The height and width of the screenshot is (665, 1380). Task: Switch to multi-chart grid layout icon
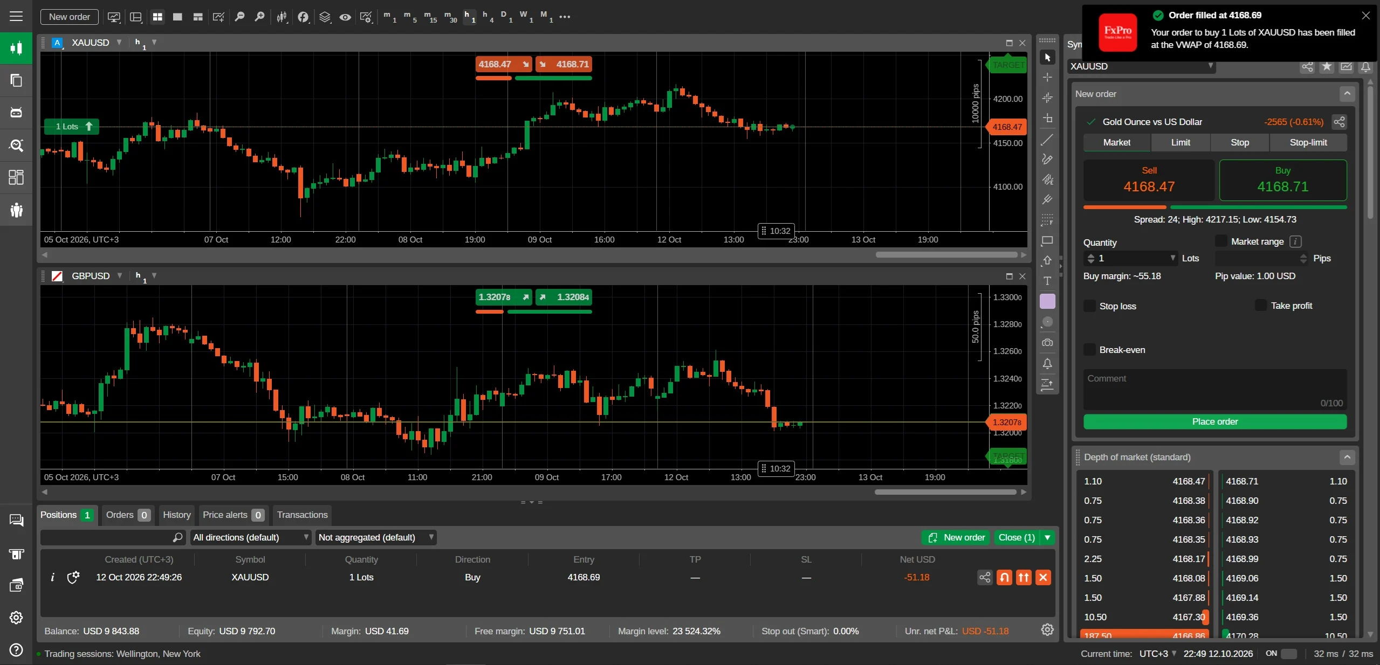click(157, 17)
